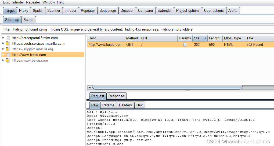The image size is (274, 146).
Task: Select the Hex view tab
Action: click(x=139, y=105)
